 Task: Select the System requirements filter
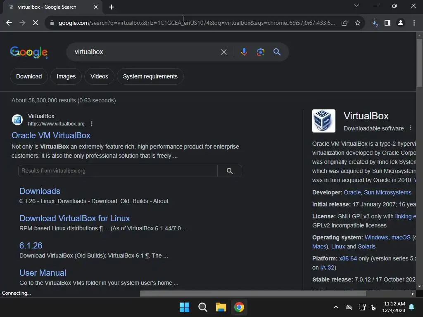[x=150, y=76]
